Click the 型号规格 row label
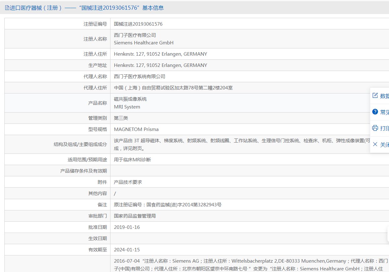This screenshot has height=272, width=389. tap(98, 129)
